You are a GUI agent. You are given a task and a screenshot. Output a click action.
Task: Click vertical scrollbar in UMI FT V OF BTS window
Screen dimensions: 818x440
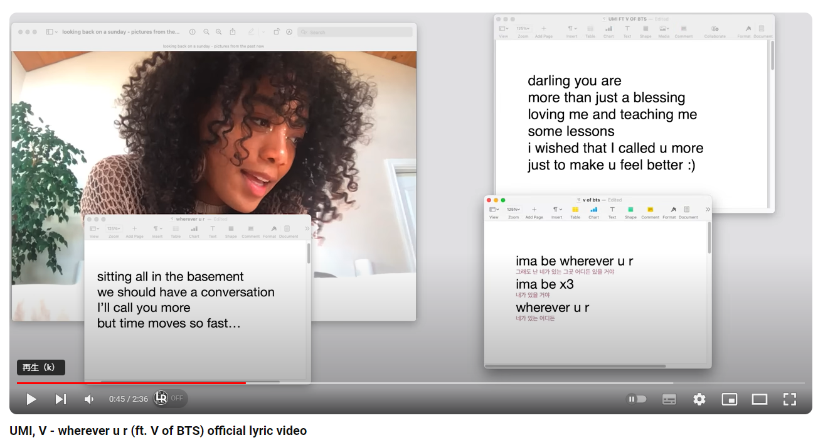tap(772, 55)
